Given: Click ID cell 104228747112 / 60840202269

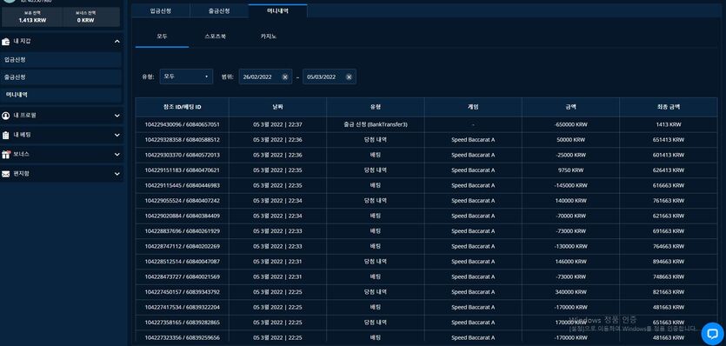Looking at the screenshot, I should (x=182, y=246).
